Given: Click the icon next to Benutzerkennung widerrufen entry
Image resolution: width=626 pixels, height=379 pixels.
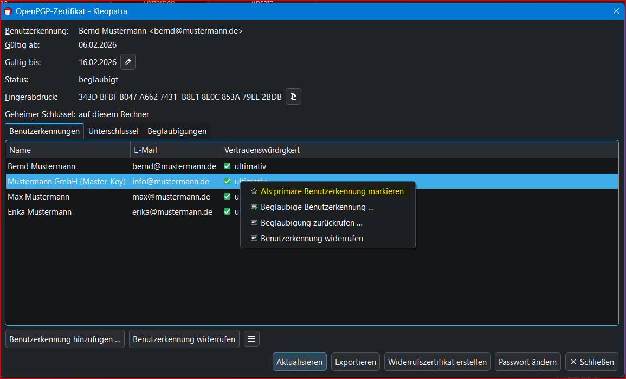Looking at the screenshot, I should (254, 239).
